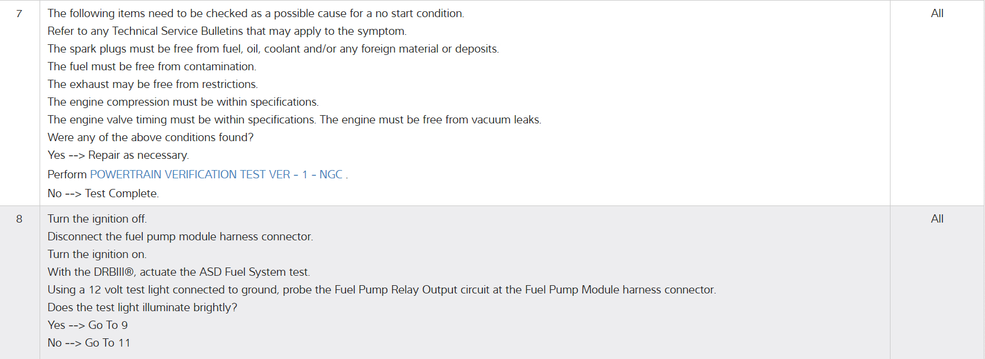Click "No --> Go To 11" text
The width and height of the screenshot is (985, 359).
point(89,343)
